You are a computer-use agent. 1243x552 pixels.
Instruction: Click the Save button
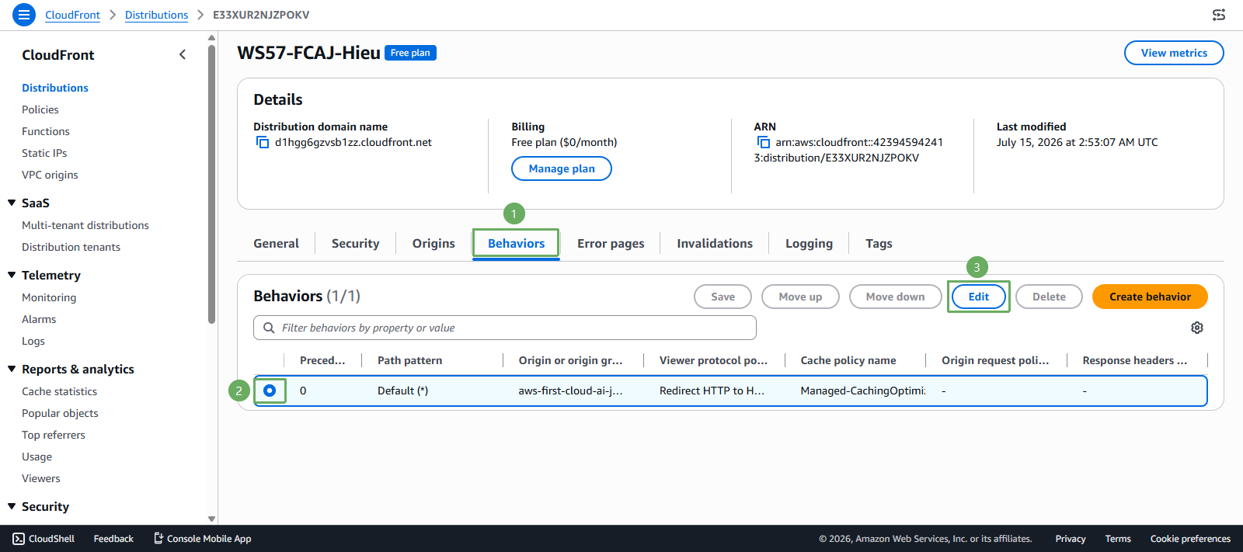coord(722,297)
